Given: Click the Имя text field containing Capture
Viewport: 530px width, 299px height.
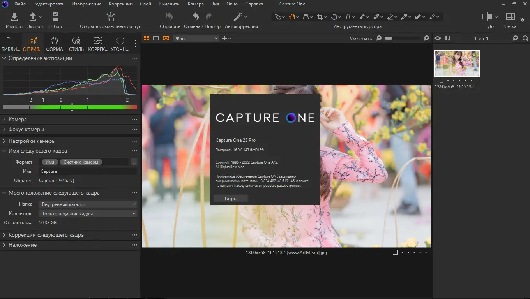Looking at the screenshot, I should coord(88,171).
